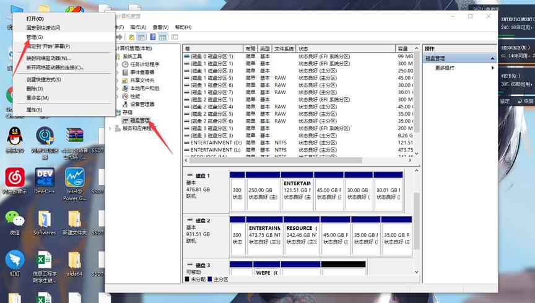
Task: Open Task Scheduler (任务计划程序) in tree
Action: pos(144,64)
